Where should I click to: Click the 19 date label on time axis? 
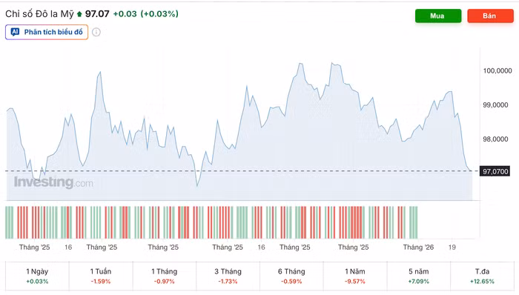click(452, 247)
